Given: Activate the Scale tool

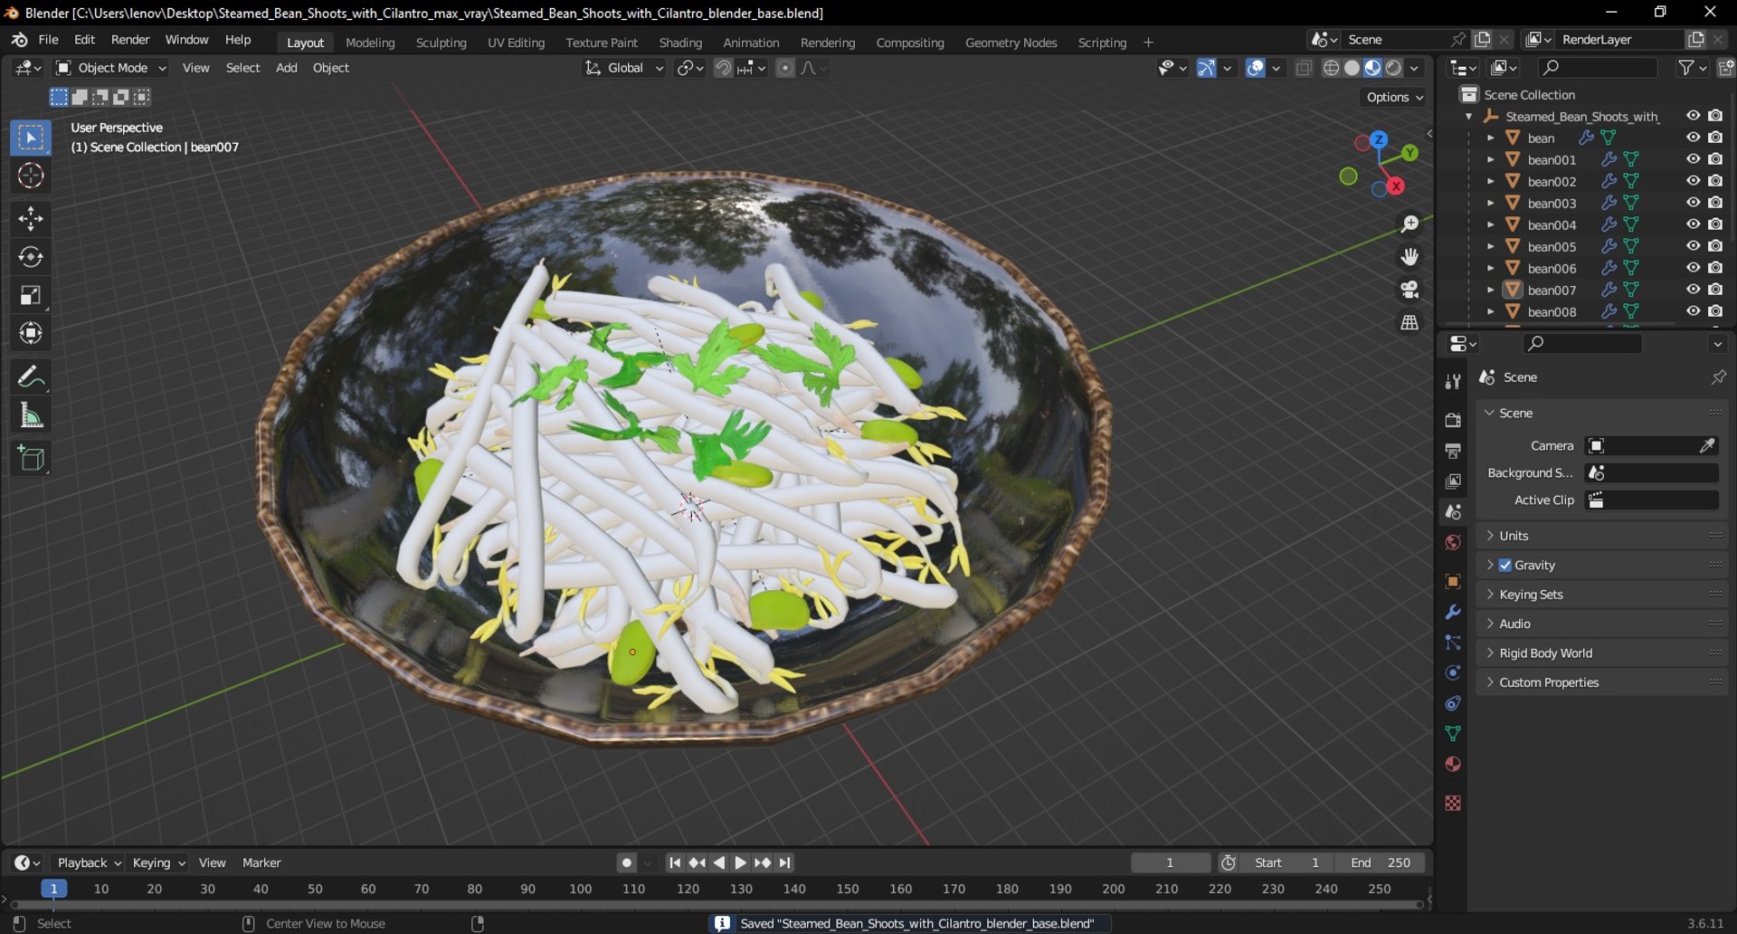Looking at the screenshot, I should tap(31, 295).
